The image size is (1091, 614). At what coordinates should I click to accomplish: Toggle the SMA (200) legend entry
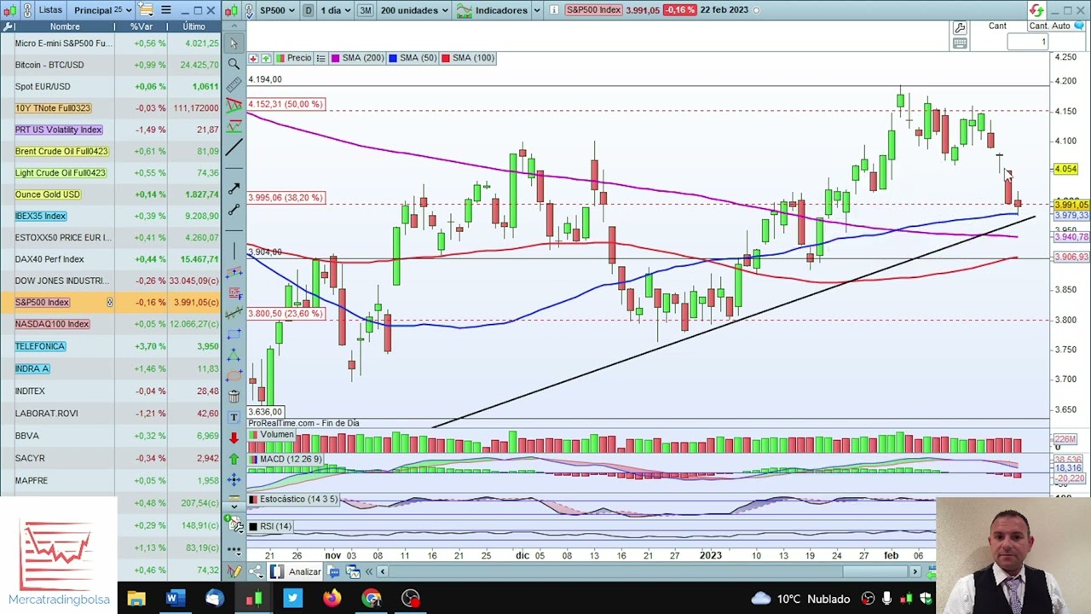click(x=357, y=58)
